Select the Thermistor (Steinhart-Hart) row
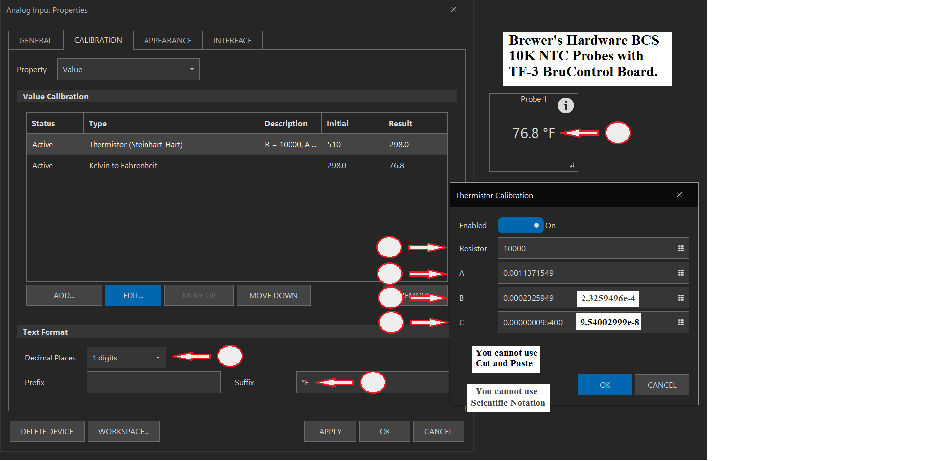The width and height of the screenshot is (925, 461). click(237, 144)
